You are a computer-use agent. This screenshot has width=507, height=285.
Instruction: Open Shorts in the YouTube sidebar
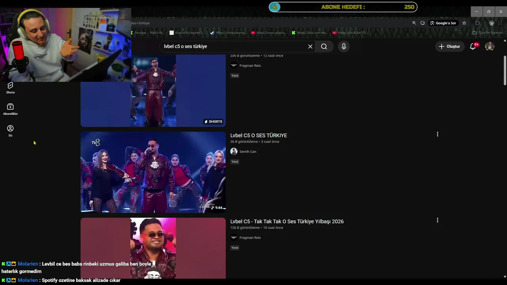tap(10, 88)
